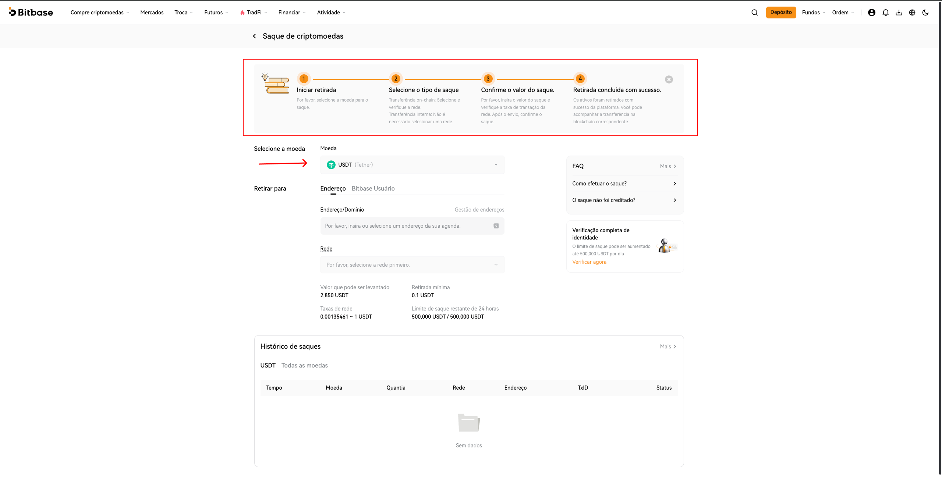The image size is (942, 497).
Task: Click the USDT Tether coin icon
Action: [x=331, y=165]
